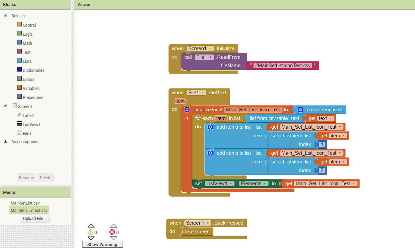This screenshot has width=415, height=248.
Task: Open the get text variable dropdown
Action: 325,118
